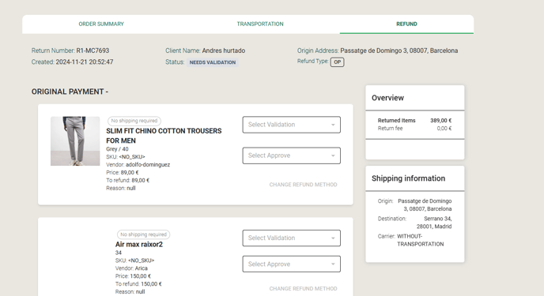
Task: Click Grey / 40 variant text
Action: (117, 149)
